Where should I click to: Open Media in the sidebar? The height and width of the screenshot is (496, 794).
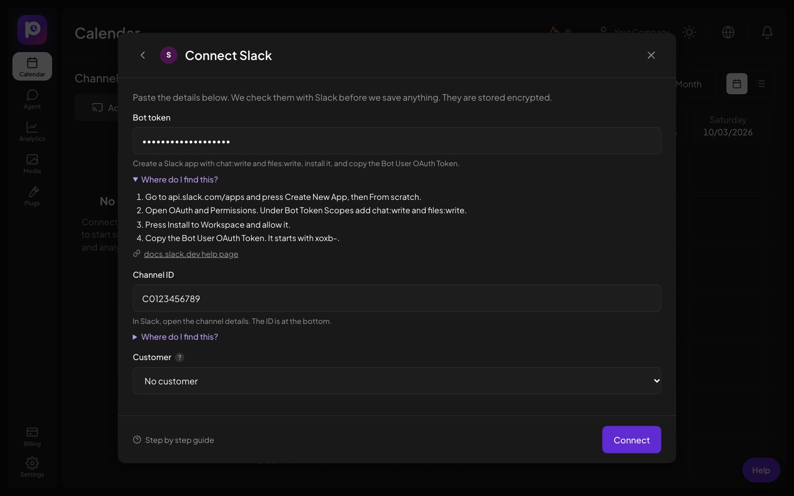[x=32, y=164]
